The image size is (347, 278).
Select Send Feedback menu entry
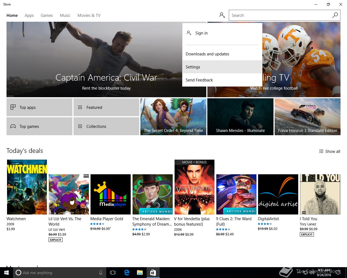point(222,80)
